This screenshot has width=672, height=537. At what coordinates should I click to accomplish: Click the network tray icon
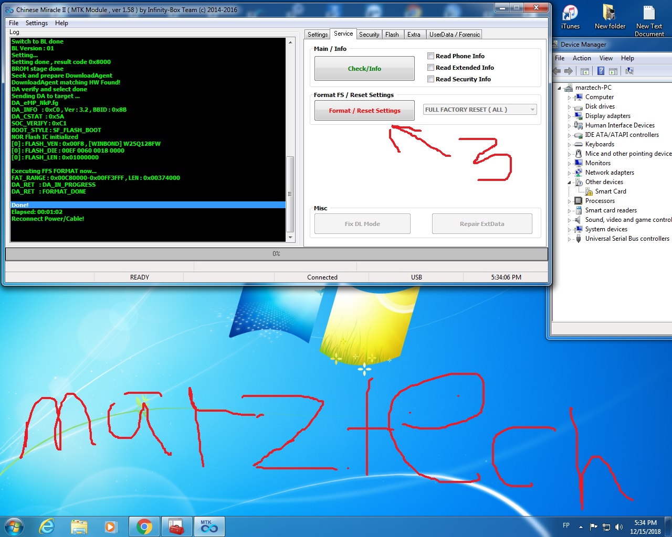click(x=606, y=527)
